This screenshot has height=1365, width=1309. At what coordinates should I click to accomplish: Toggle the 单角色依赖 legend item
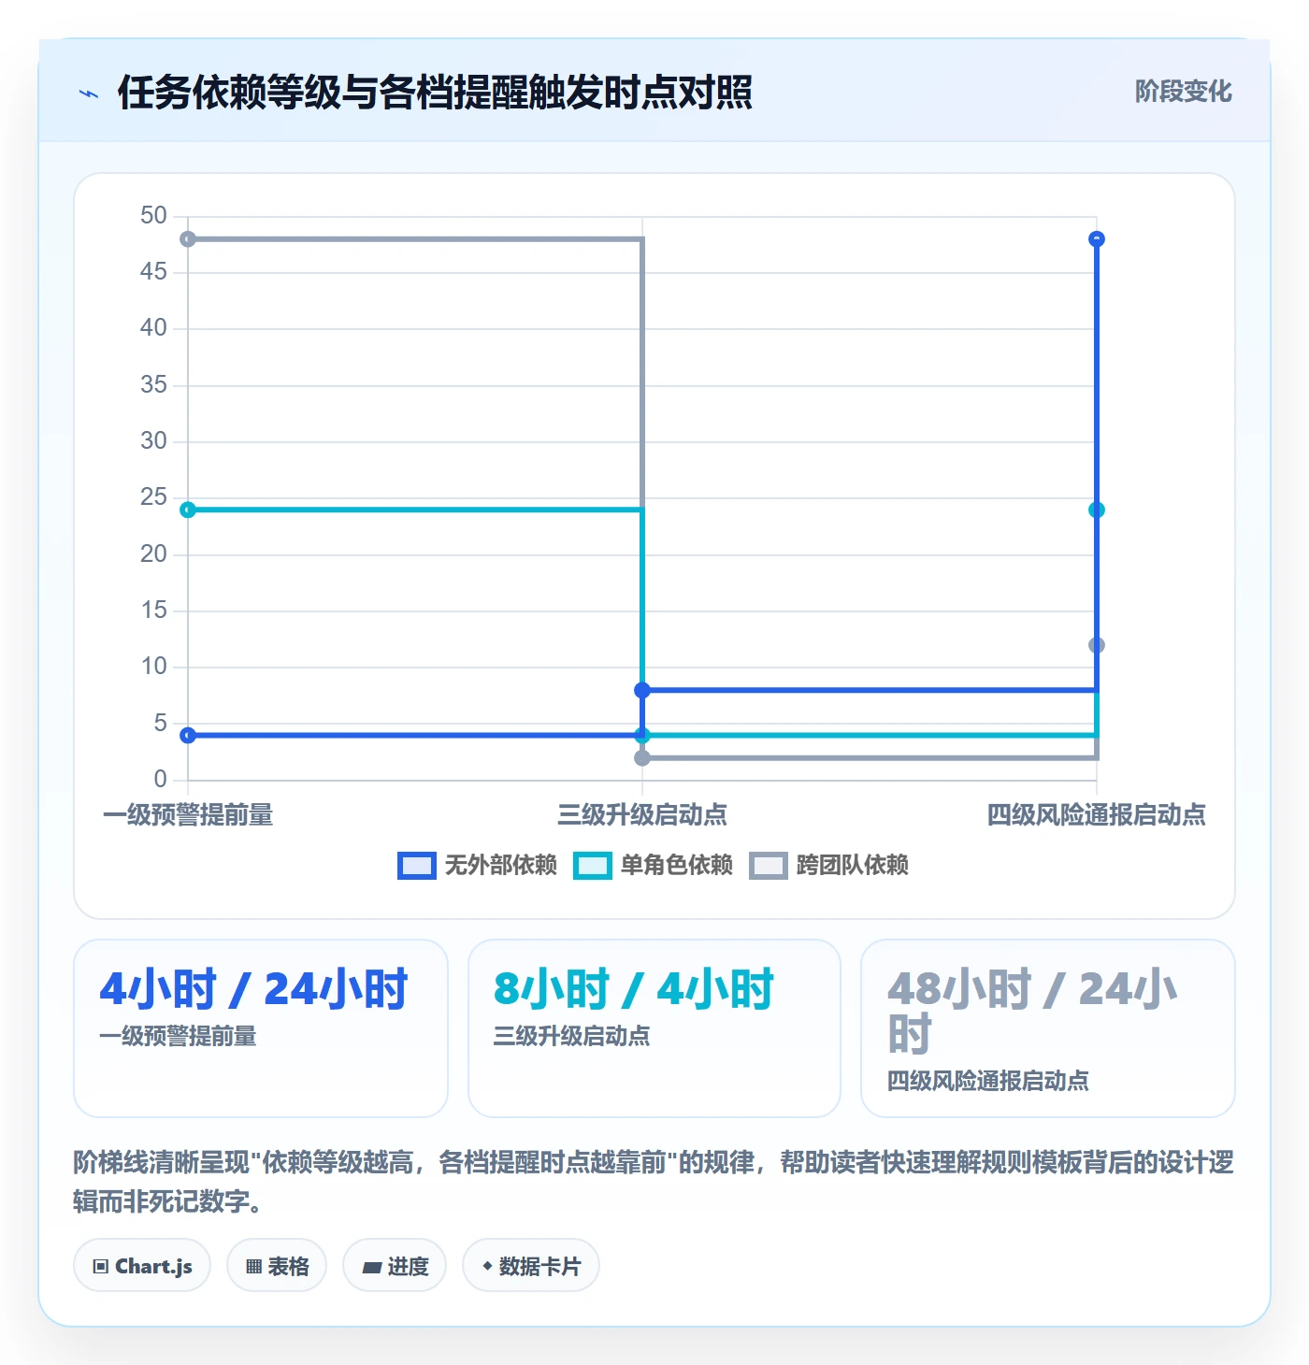pyautogui.click(x=653, y=865)
